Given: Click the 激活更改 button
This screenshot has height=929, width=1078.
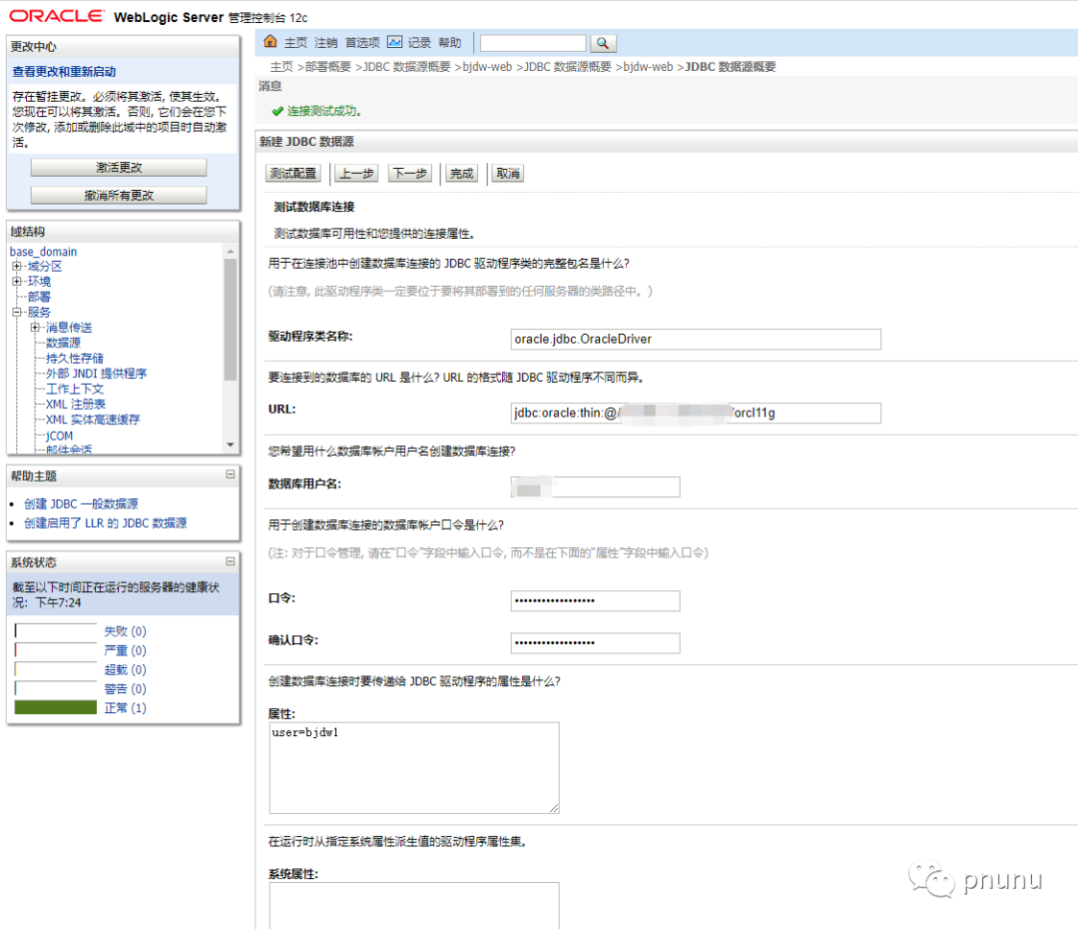Looking at the screenshot, I should tap(119, 167).
